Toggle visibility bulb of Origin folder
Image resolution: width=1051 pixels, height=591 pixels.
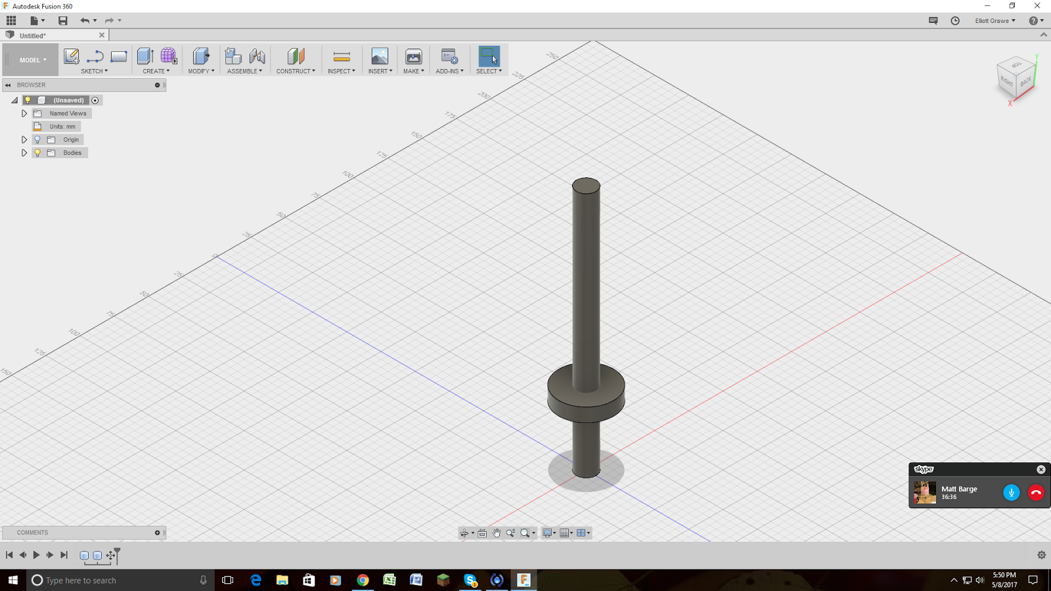(37, 139)
